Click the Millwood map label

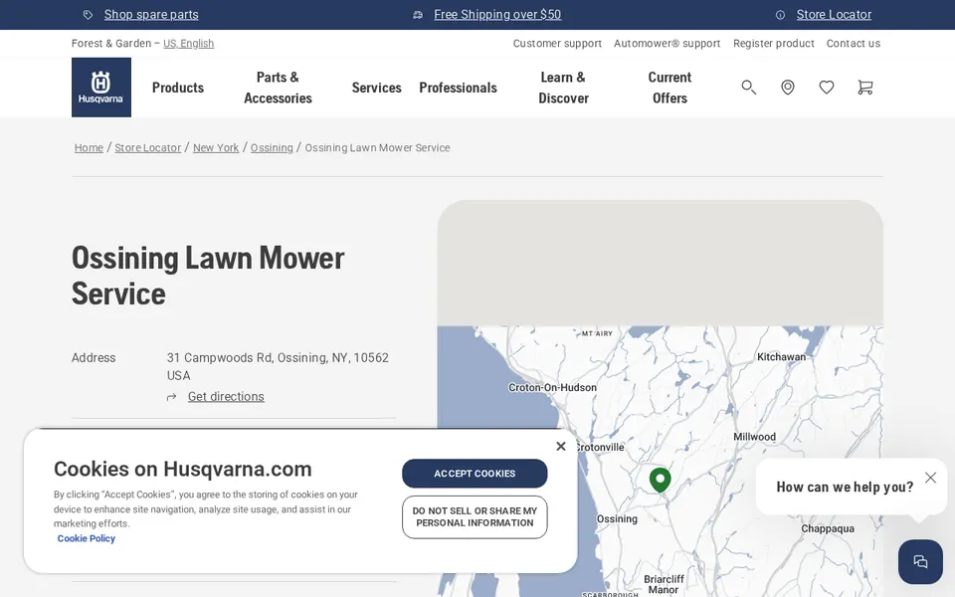coord(754,437)
